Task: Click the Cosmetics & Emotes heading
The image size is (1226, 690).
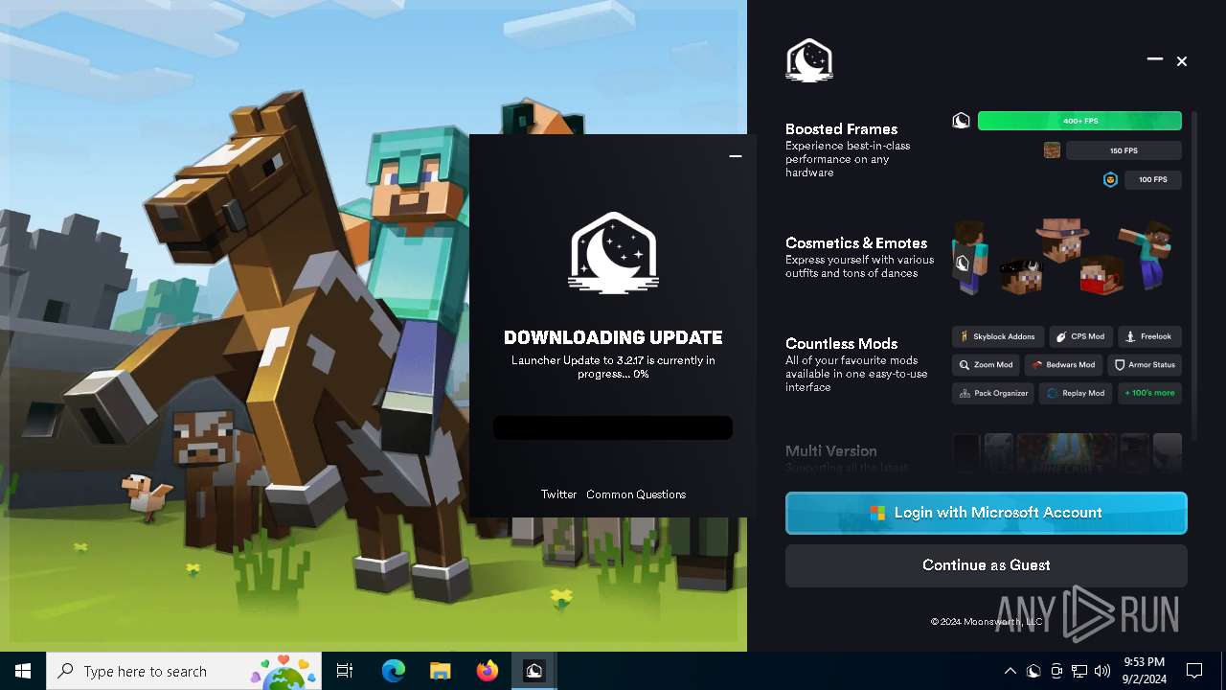Action: 856,242
